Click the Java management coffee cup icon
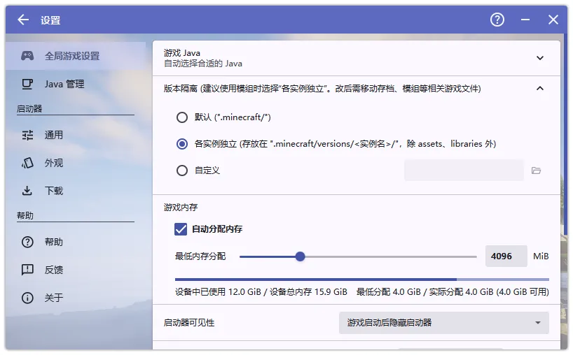 (27, 84)
